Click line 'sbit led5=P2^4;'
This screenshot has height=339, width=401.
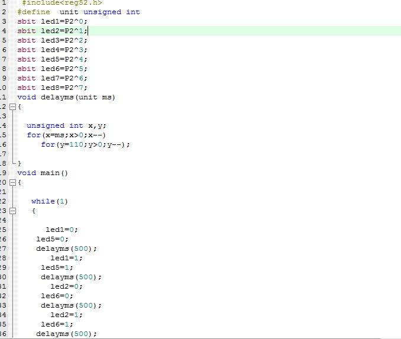[53, 59]
